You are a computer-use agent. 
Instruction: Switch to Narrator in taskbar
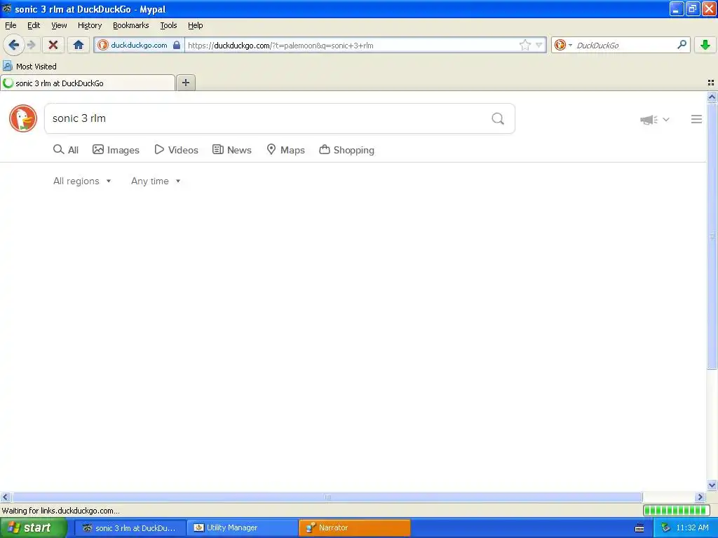[x=354, y=527]
